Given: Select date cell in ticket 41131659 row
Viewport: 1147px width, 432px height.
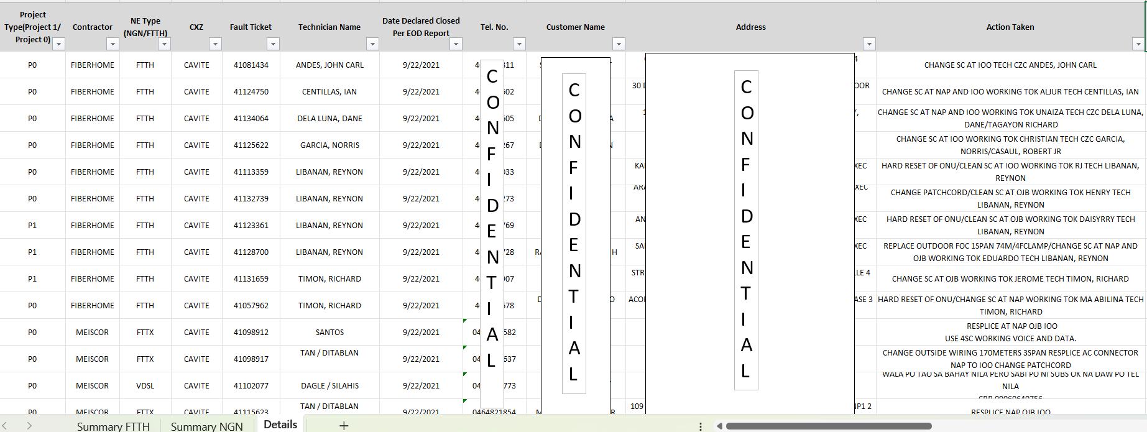Looking at the screenshot, I should 421,278.
